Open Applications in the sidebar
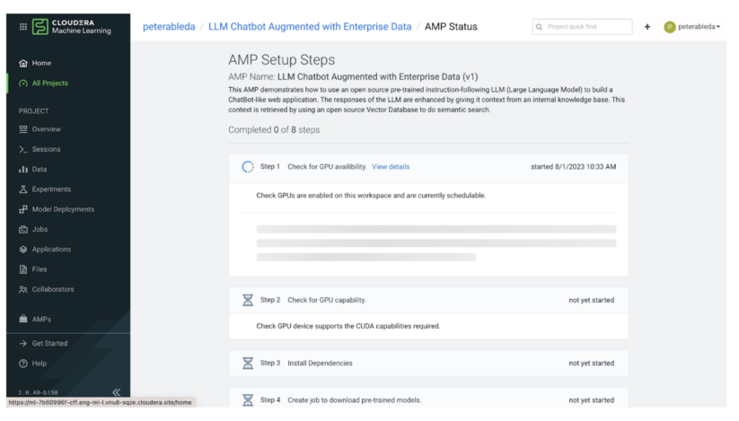The height and width of the screenshot is (421, 739). pyautogui.click(x=51, y=250)
